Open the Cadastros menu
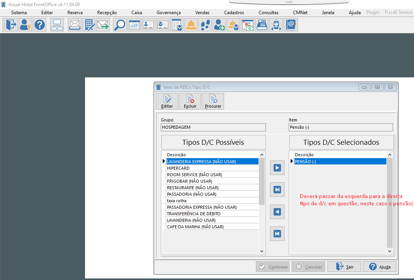This screenshot has height=280, width=414. pyautogui.click(x=234, y=13)
